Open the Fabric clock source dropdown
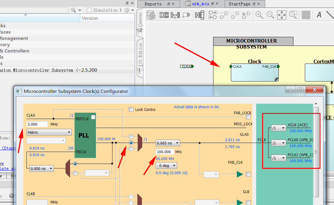The width and height of the screenshot is (334, 205). (49, 132)
